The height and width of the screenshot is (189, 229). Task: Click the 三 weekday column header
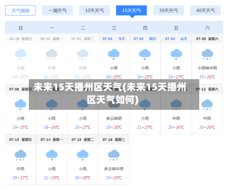[114, 28]
